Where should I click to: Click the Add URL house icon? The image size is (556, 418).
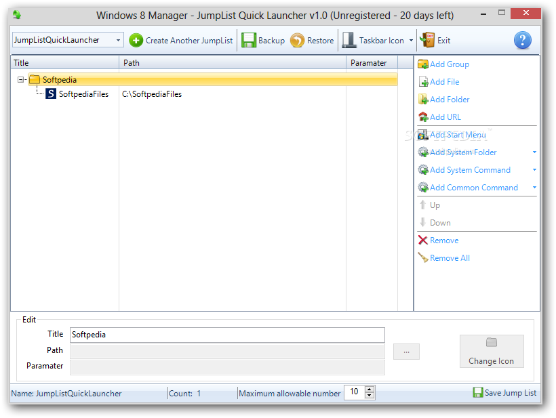[x=423, y=117]
